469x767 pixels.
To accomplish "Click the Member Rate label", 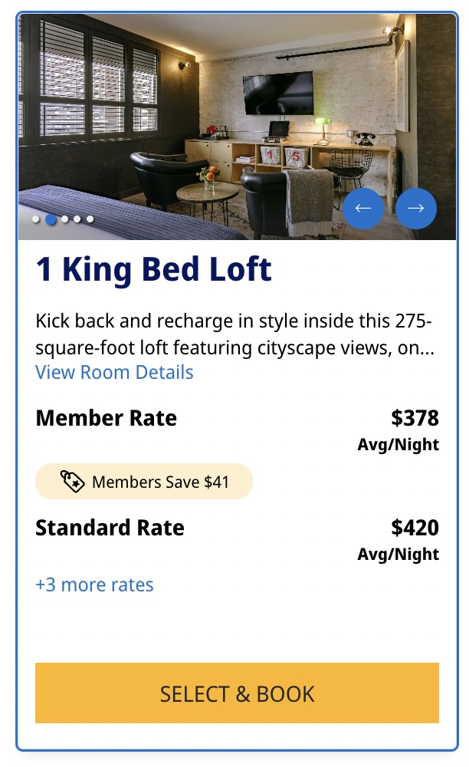I will pyautogui.click(x=106, y=418).
